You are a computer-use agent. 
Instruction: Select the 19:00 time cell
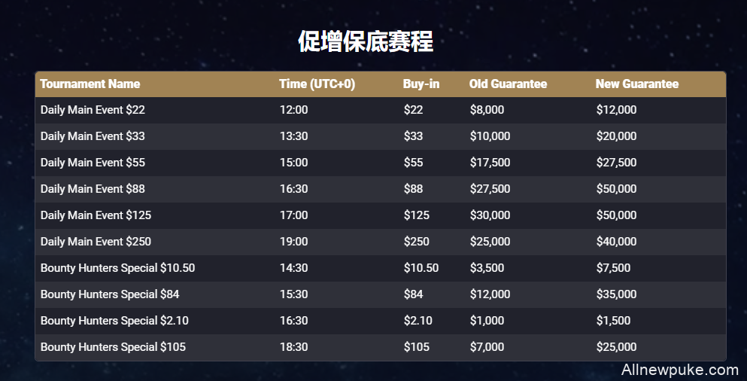[x=293, y=242]
